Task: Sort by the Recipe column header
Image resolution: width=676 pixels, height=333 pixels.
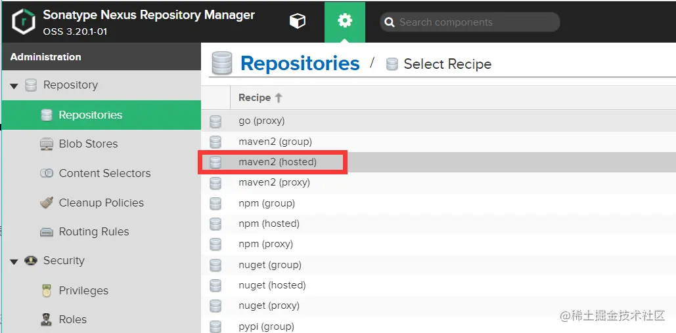Action: pyautogui.click(x=453, y=98)
